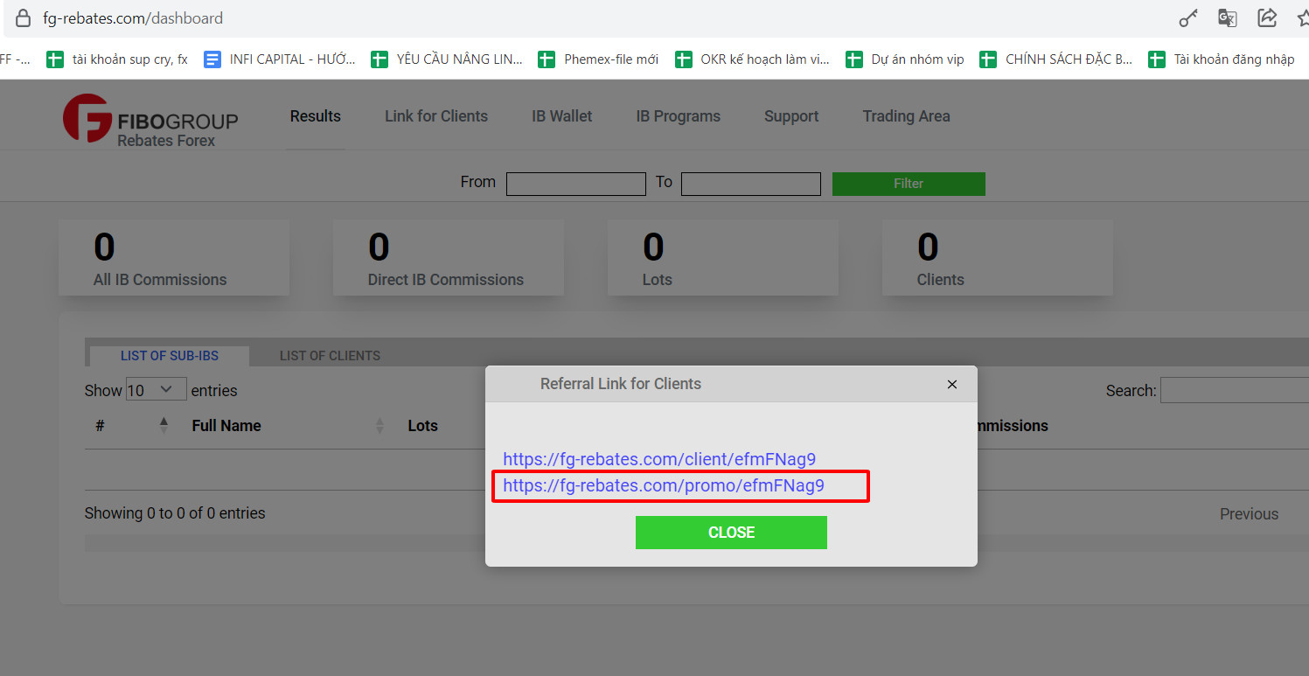
Task: Sort by the # column arrows
Action: pos(164,426)
